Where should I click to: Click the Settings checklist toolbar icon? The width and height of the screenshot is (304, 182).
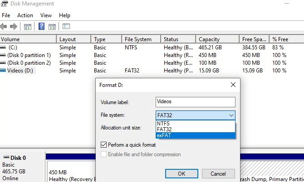pyautogui.click(x=66, y=26)
